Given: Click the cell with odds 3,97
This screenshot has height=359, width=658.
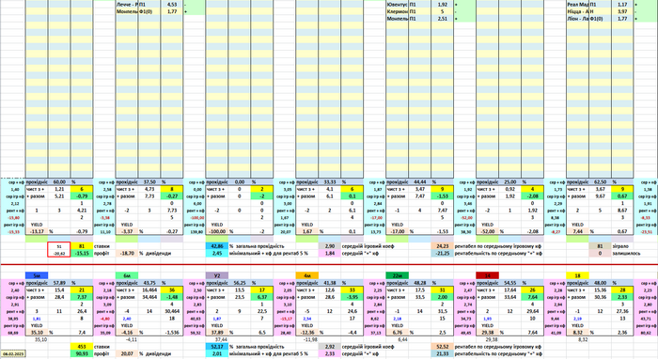Looking at the screenshot, I should [x=622, y=11].
